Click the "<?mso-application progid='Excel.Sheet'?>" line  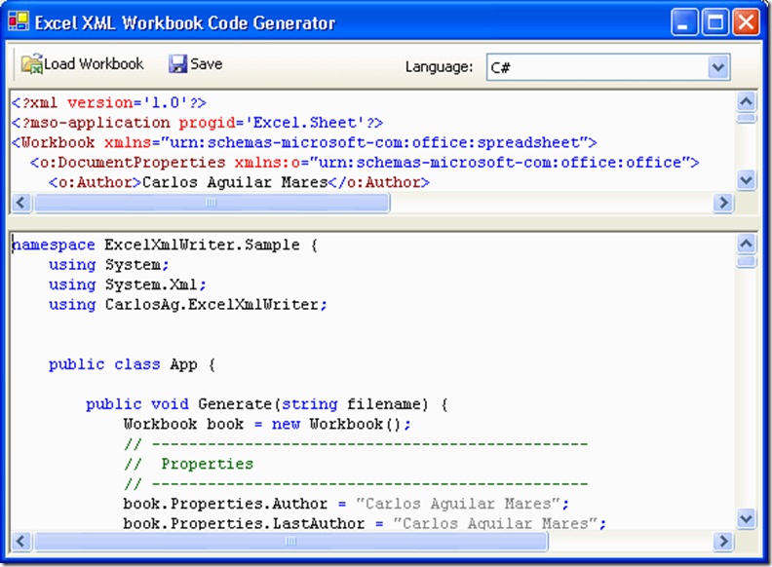197,123
